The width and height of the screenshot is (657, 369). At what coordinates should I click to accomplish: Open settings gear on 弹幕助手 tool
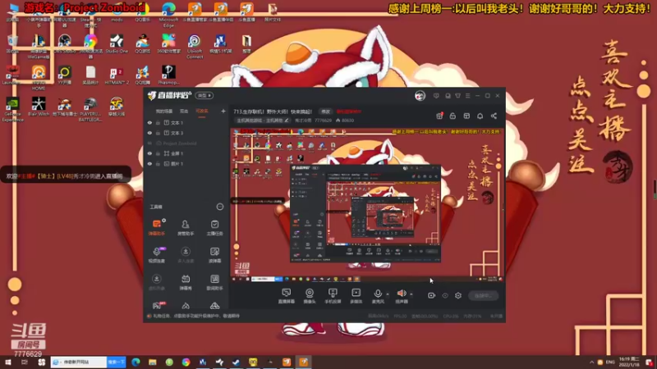(x=163, y=221)
